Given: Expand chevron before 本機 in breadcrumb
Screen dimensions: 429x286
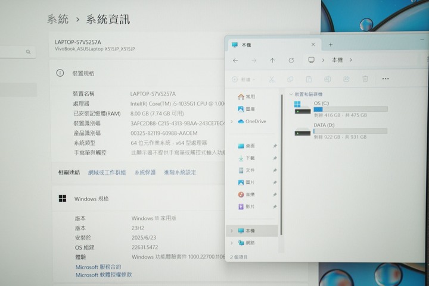Looking at the screenshot, I should (x=323, y=60).
